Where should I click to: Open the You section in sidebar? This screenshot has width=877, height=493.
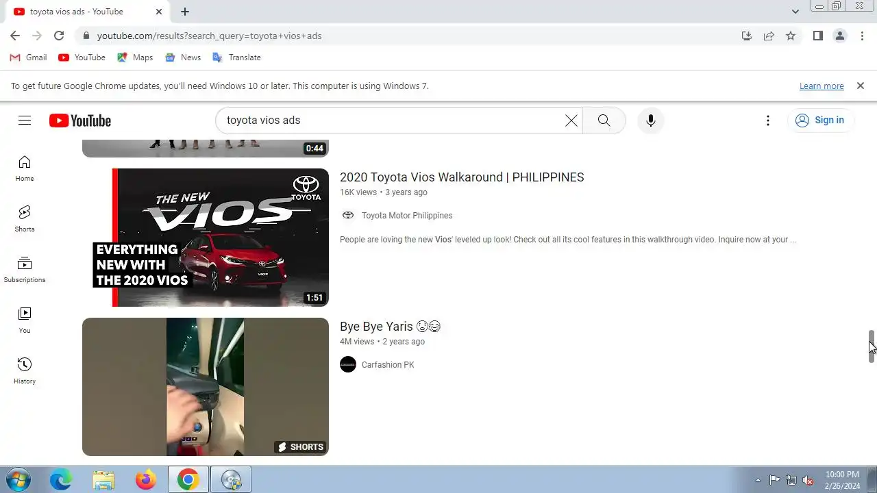click(x=25, y=320)
